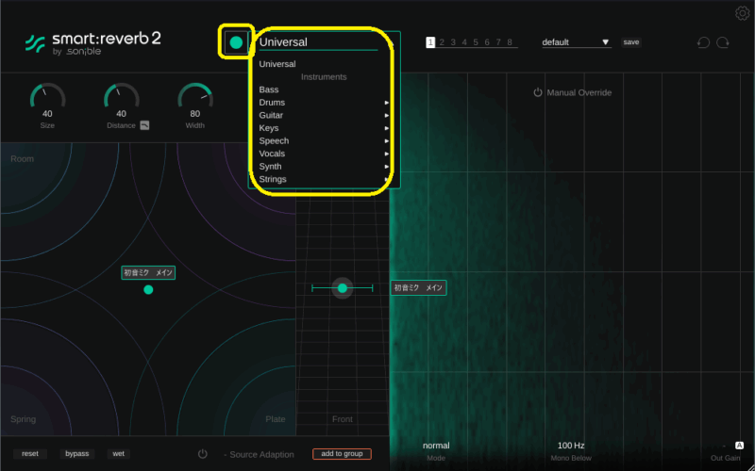The height and width of the screenshot is (471, 755).
Task: Select Universal in the profile list
Action: (277, 64)
